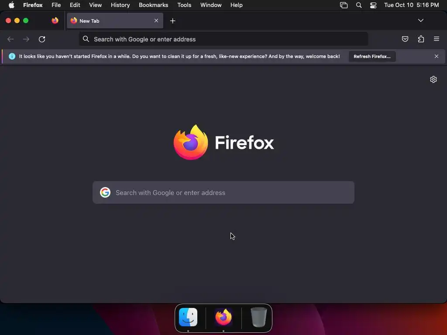This screenshot has height=335, width=447.
Task: Open the Firefox application hamburger menu
Action: point(437,39)
